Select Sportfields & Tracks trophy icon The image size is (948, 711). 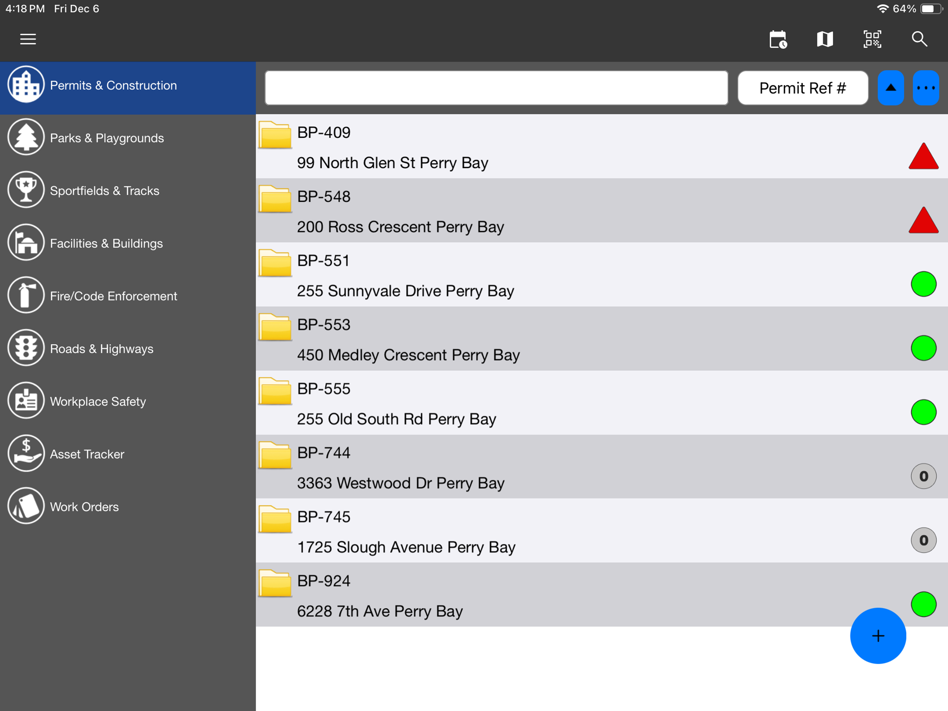26,190
